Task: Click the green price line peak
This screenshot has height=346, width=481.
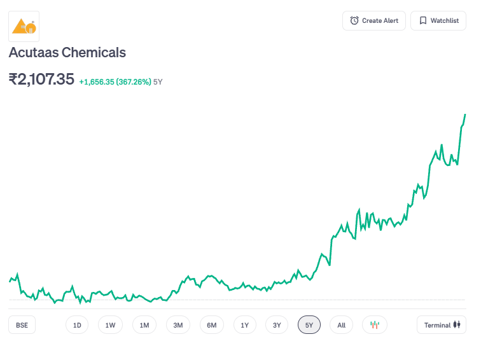Action: pos(465,114)
